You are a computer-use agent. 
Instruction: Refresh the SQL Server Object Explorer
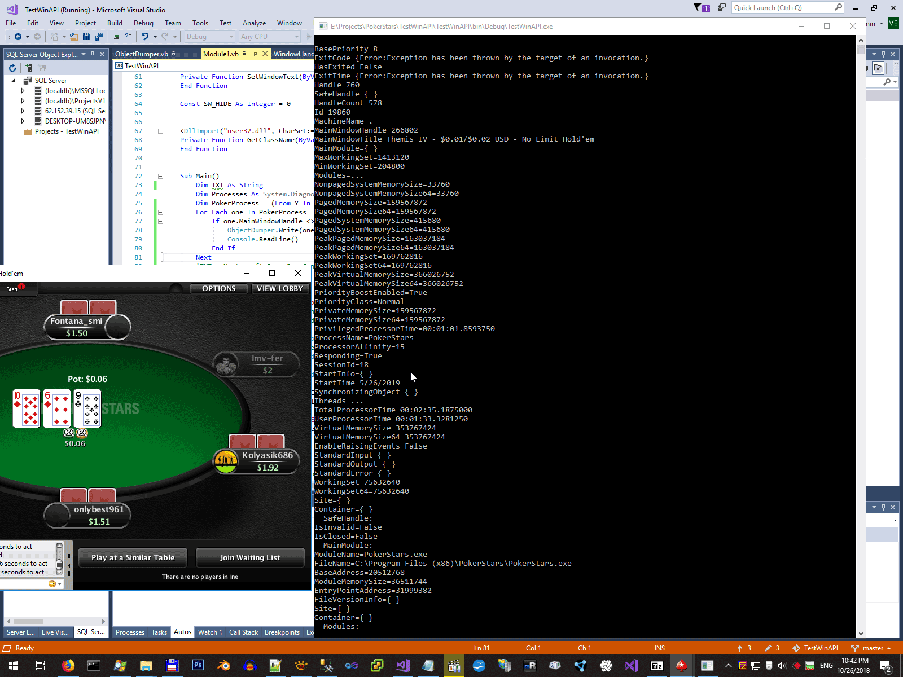(x=12, y=68)
